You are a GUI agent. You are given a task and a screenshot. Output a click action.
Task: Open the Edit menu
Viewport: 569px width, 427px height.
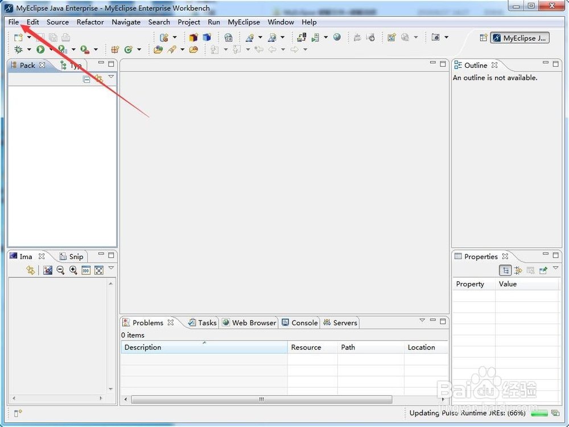click(32, 22)
